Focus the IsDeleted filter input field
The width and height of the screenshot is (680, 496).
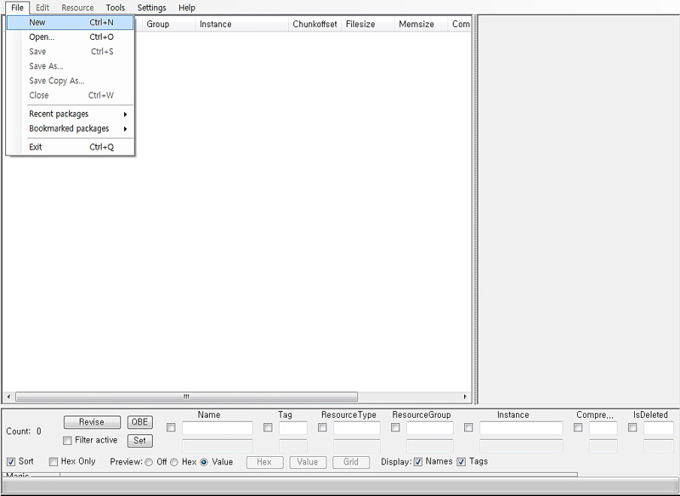click(659, 428)
